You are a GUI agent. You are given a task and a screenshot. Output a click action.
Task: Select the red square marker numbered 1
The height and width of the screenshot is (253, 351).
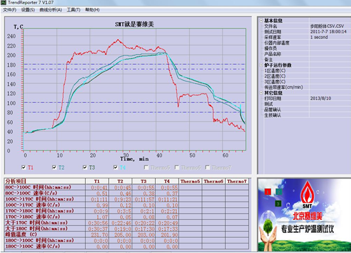(268, 192)
